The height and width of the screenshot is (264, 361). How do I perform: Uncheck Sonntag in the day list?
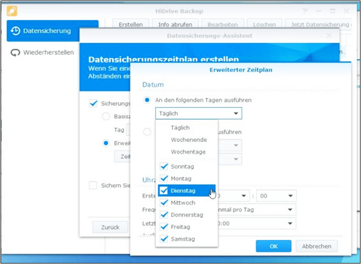coord(164,166)
